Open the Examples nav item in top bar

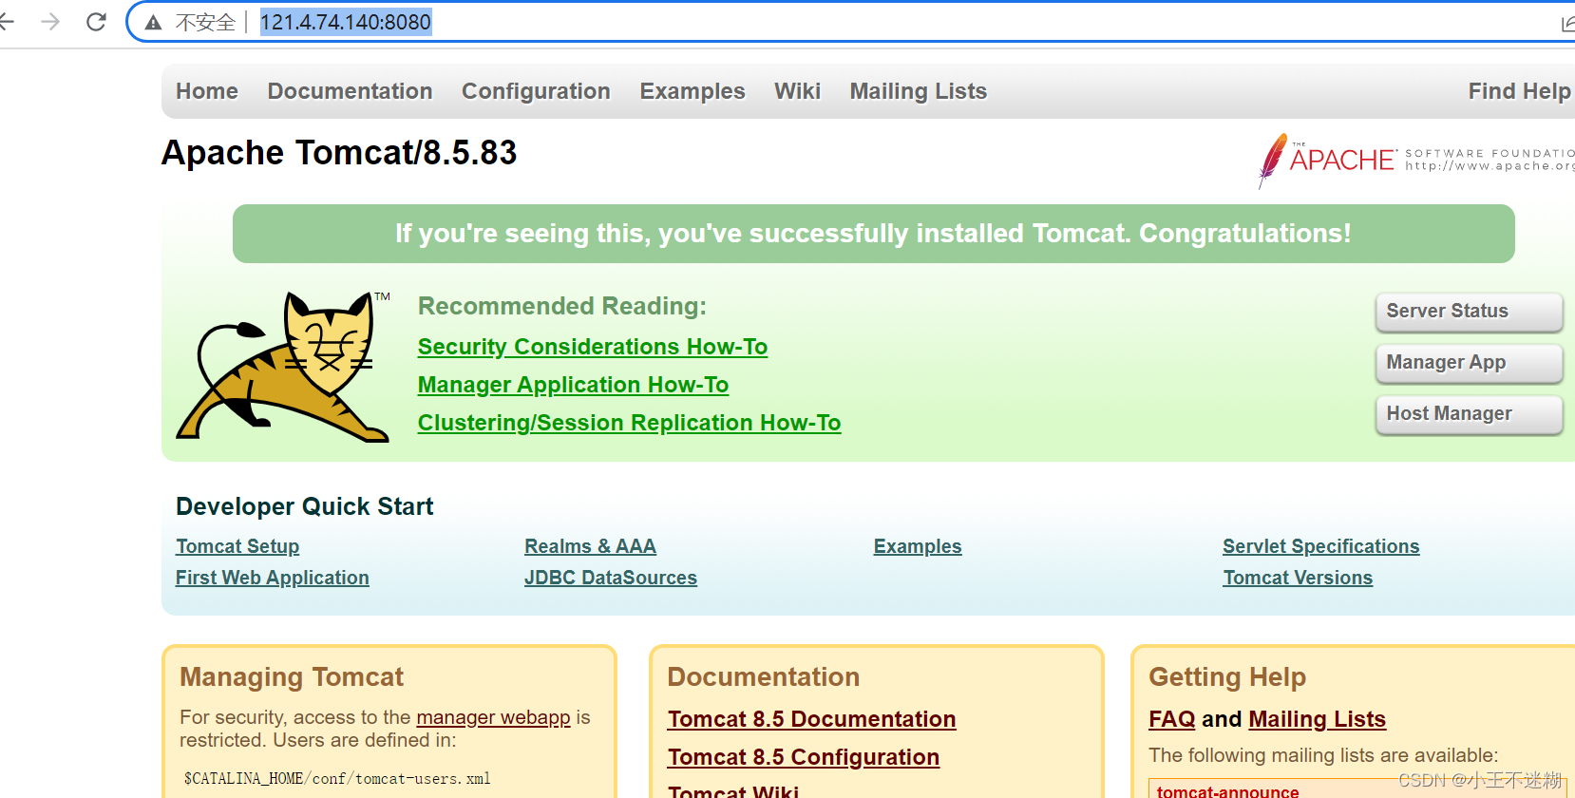(693, 91)
